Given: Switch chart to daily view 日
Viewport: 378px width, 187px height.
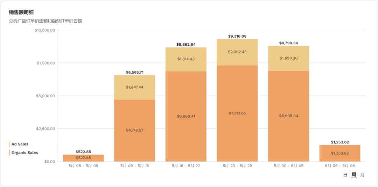Looking at the screenshot, I should click(345, 175).
